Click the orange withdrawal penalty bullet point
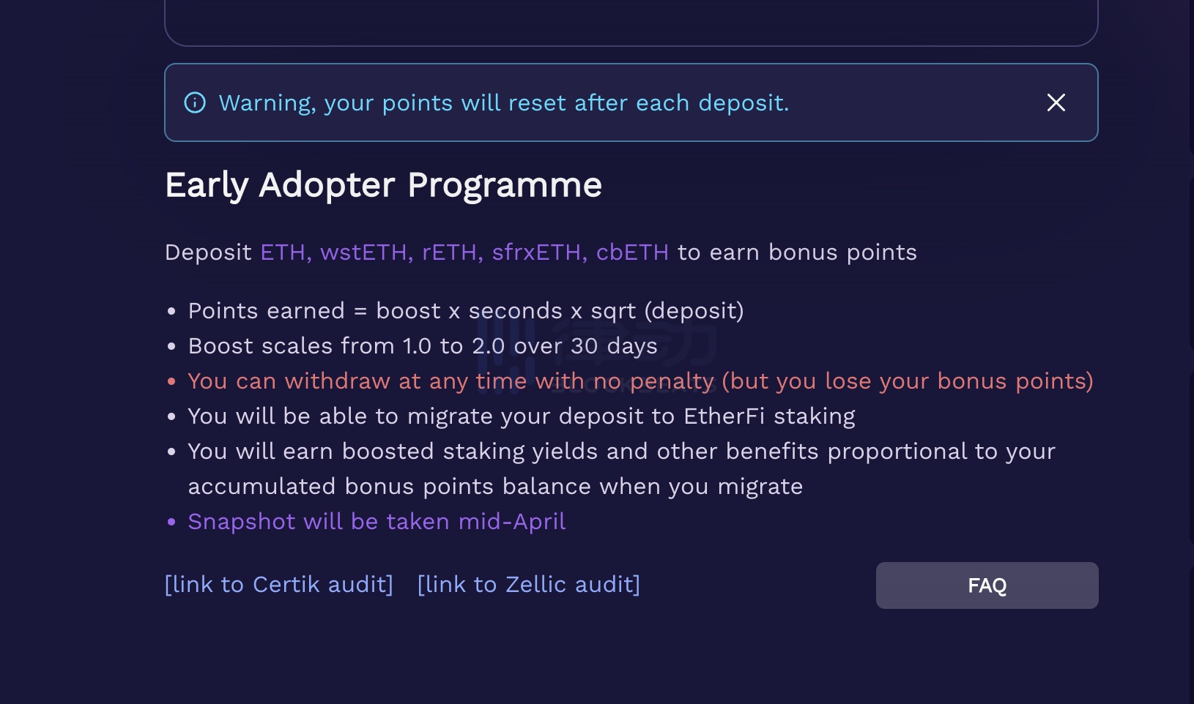 [x=639, y=381]
